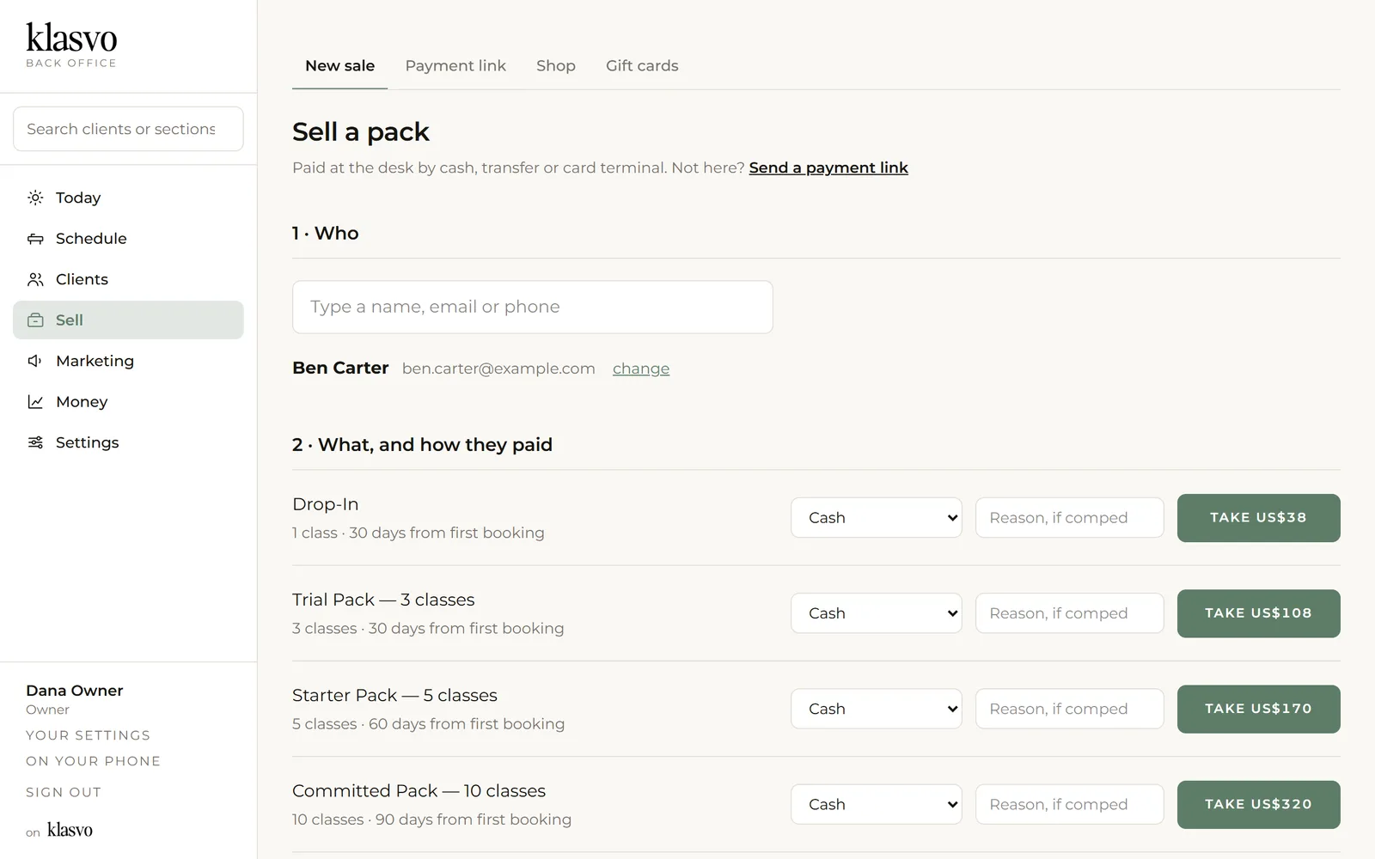Open the Starter Pack payment method dropdown
The height and width of the screenshot is (859, 1375).
[876, 709]
